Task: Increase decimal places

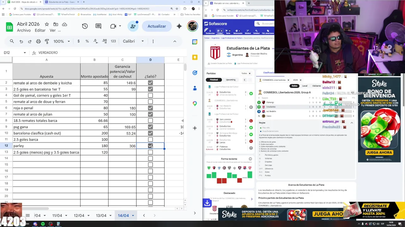Action: point(104,41)
